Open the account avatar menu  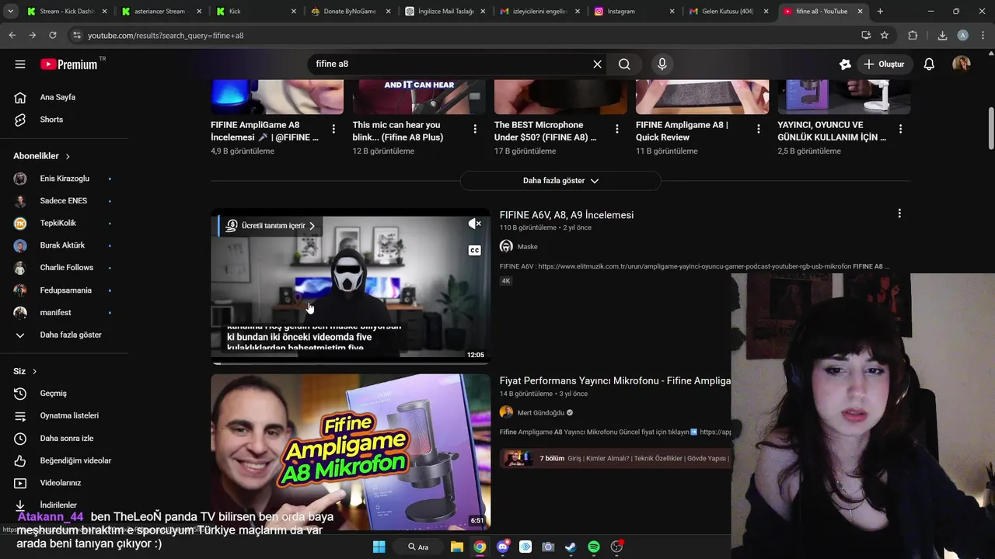[962, 64]
